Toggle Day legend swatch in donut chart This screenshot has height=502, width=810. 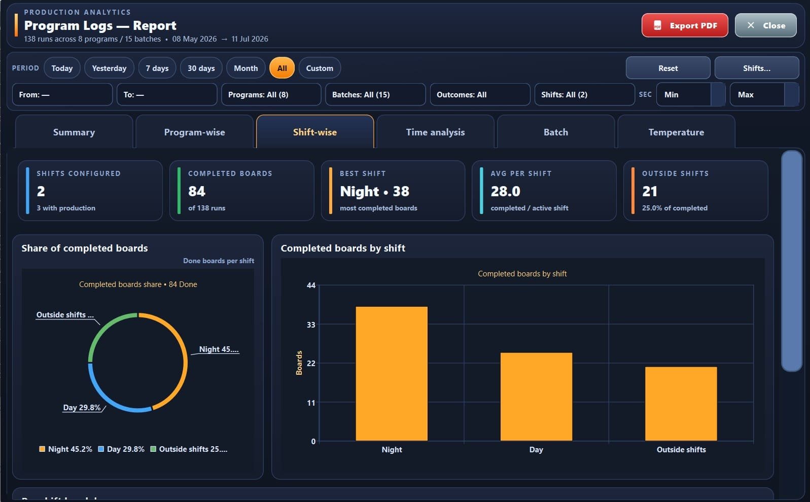point(101,449)
